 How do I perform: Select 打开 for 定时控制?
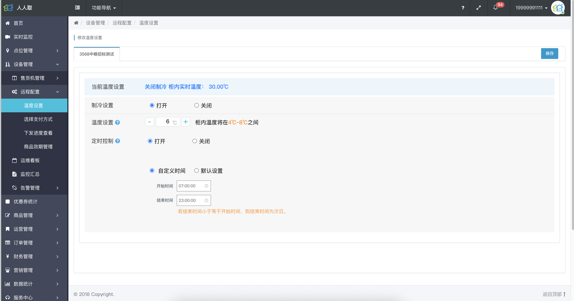pos(150,141)
